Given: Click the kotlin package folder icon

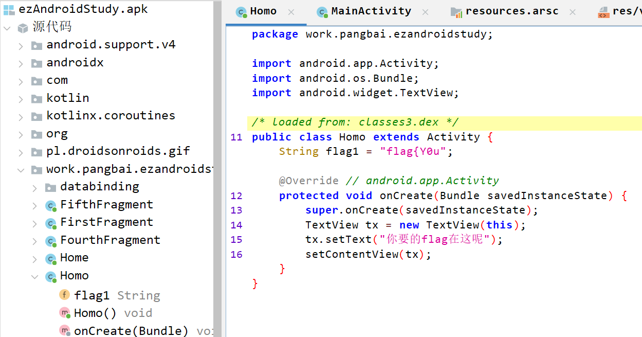Looking at the screenshot, I should click(x=36, y=98).
